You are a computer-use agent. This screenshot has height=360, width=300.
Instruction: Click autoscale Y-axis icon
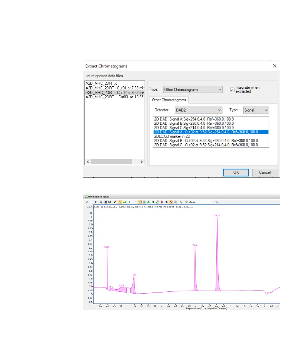coord(96,202)
